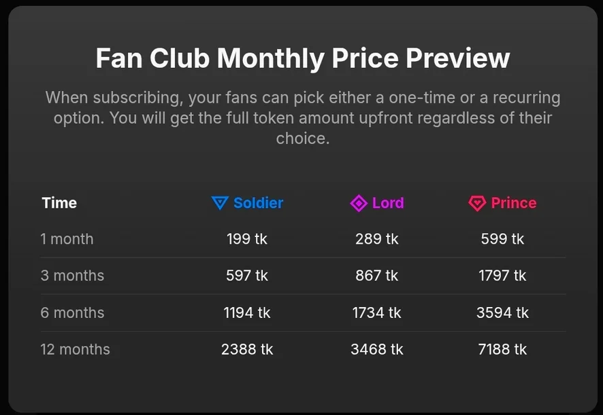This screenshot has height=415, width=603.
Task: Click the Prince column header label
Action: 513,203
